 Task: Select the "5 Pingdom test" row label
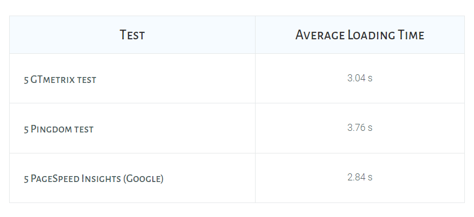coord(59,129)
